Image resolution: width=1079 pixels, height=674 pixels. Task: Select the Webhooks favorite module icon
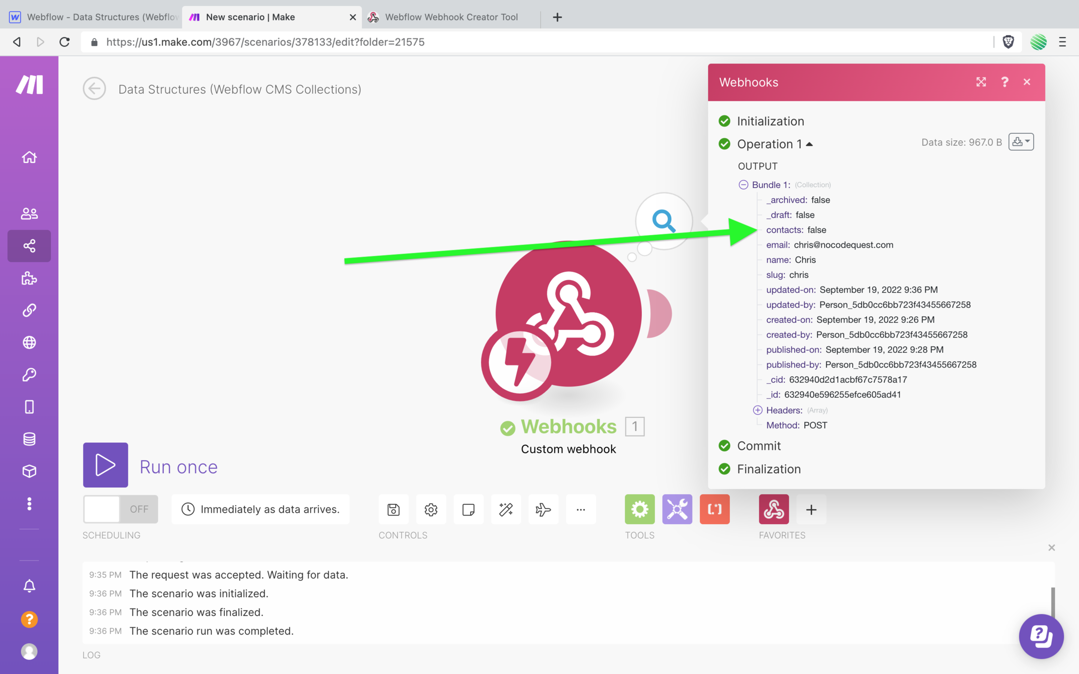[774, 509]
